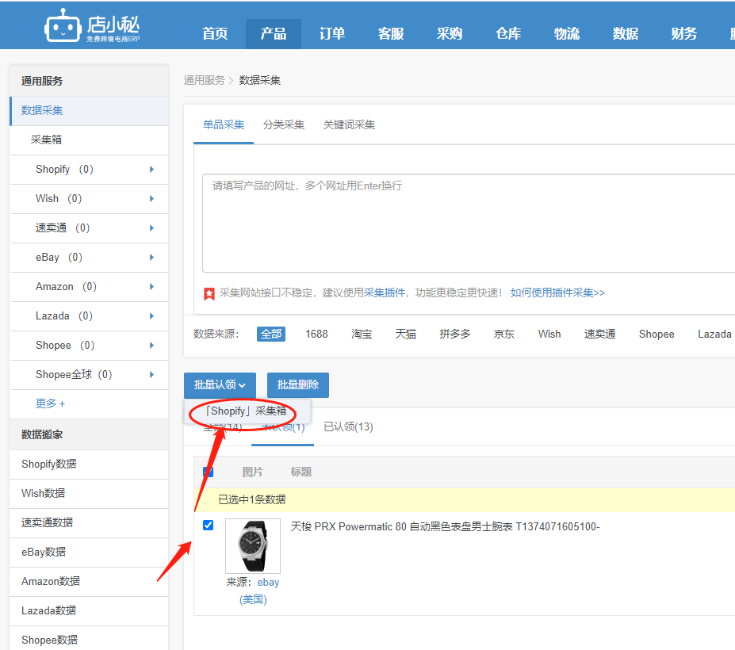
Task: Filter data source by 速卖通
Action: [599, 335]
